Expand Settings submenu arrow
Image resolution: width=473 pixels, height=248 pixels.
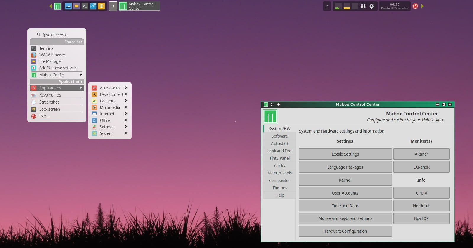[126, 127]
